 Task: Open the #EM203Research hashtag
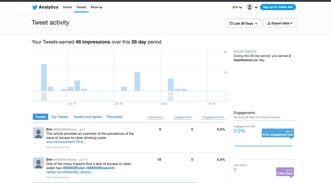(x=100, y=168)
